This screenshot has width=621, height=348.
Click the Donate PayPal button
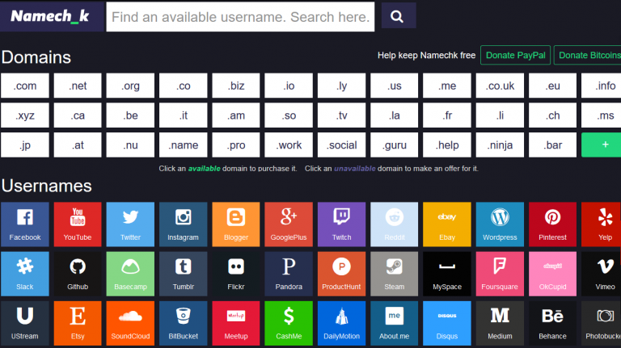[x=516, y=55]
